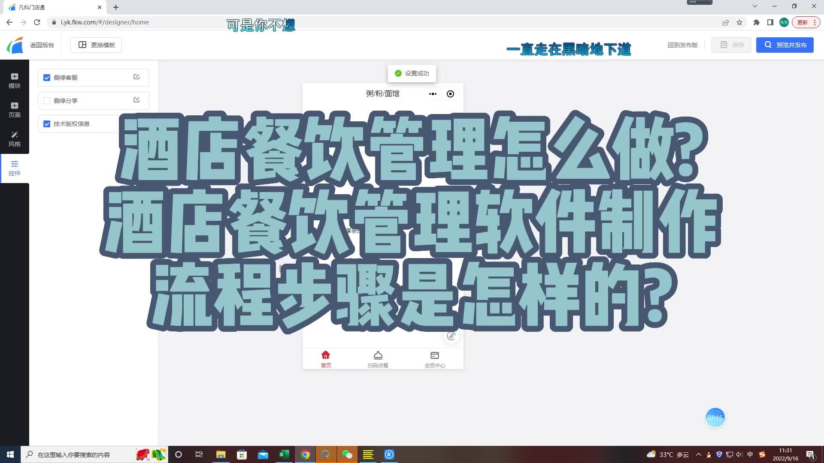The height and width of the screenshot is (463, 824).
Task: Open 会员中心 member center in preview
Action: 434,358
